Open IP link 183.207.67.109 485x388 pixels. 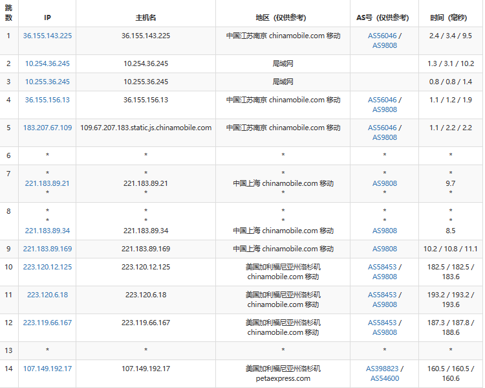(47, 128)
